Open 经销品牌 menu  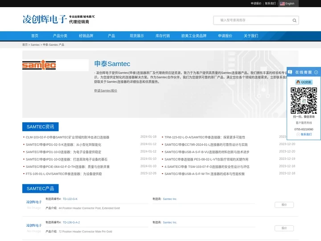pos(86,36)
